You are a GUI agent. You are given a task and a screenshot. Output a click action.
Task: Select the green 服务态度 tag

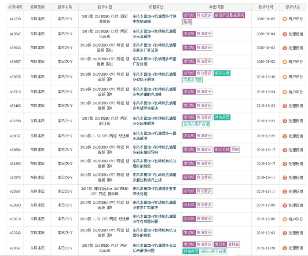tap(222, 73)
